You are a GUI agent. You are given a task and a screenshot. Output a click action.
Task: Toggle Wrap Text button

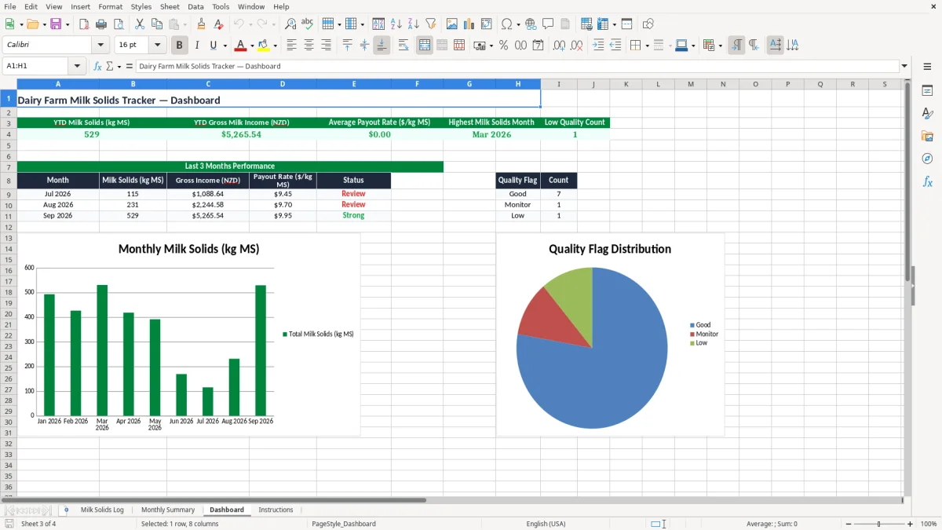(x=403, y=46)
